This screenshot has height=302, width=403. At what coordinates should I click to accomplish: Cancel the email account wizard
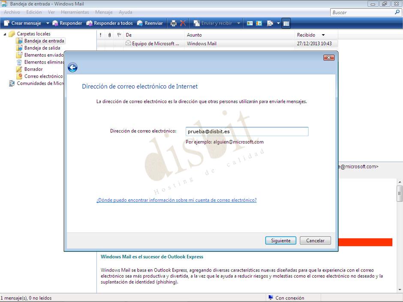315,240
